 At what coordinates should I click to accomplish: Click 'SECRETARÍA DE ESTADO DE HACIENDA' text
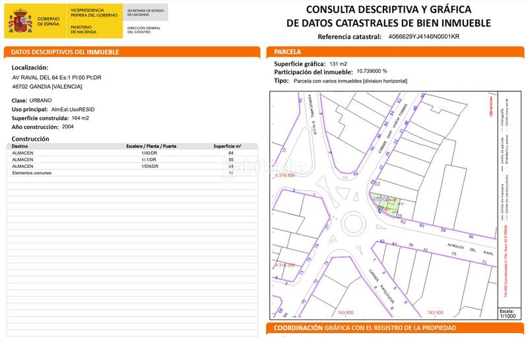145,13
